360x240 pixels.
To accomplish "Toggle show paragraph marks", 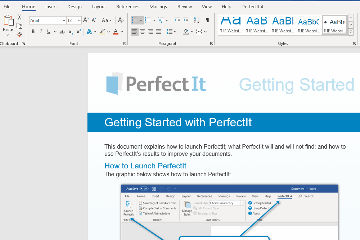I will (x=208, y=20).
